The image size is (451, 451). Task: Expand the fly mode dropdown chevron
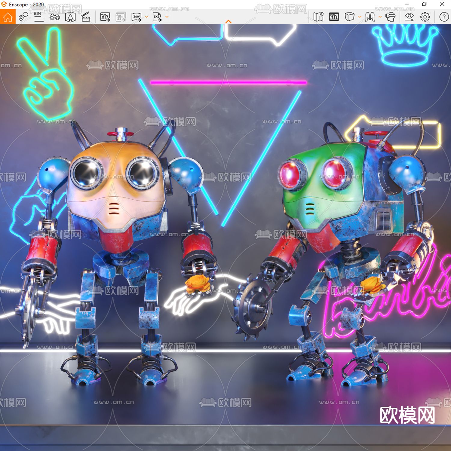click(x=380, y=17)
